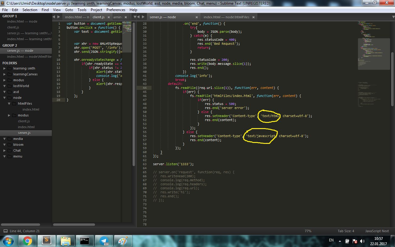Click JavaScript Next syntax selector
This screenshot has width=395, height=247.
[377, 231]
